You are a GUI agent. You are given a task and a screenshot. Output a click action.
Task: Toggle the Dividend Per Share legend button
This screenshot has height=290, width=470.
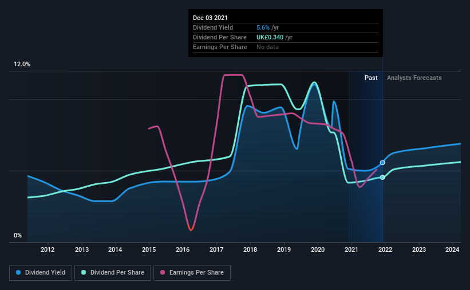click(x=113, y=273)
